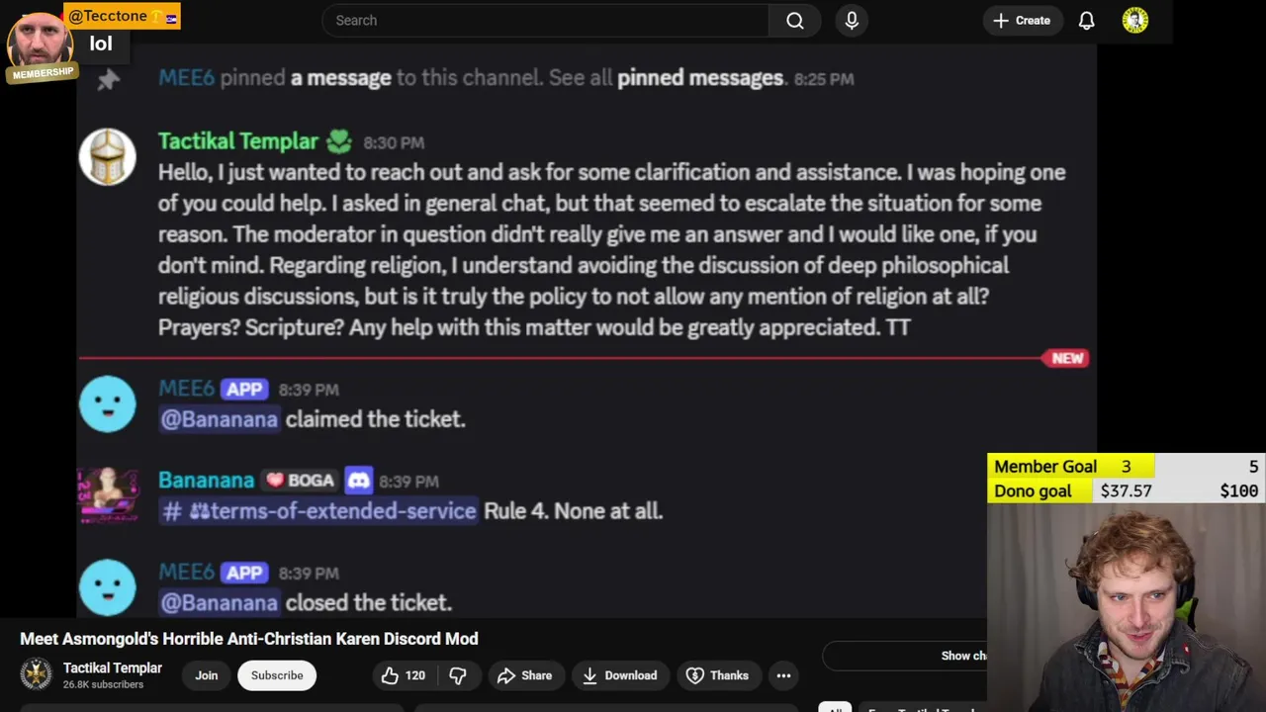Screen dimensions: 1266x712
Task: Open the notifications bell
Action: (1086, 21)
